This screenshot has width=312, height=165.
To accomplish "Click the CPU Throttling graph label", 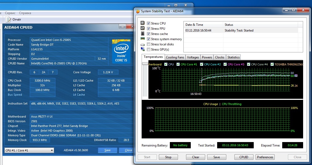I will [x=232, y=104].
